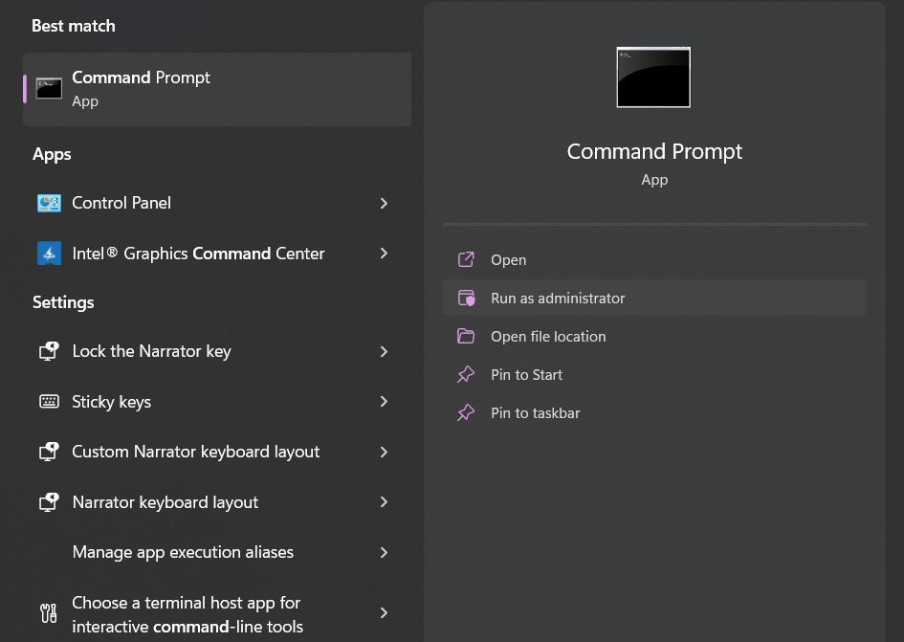Viewport: 904px width, 642px height.
Task: Open Control Panel from Apps results
Action: pyautogui.click(x=217, y=203)
